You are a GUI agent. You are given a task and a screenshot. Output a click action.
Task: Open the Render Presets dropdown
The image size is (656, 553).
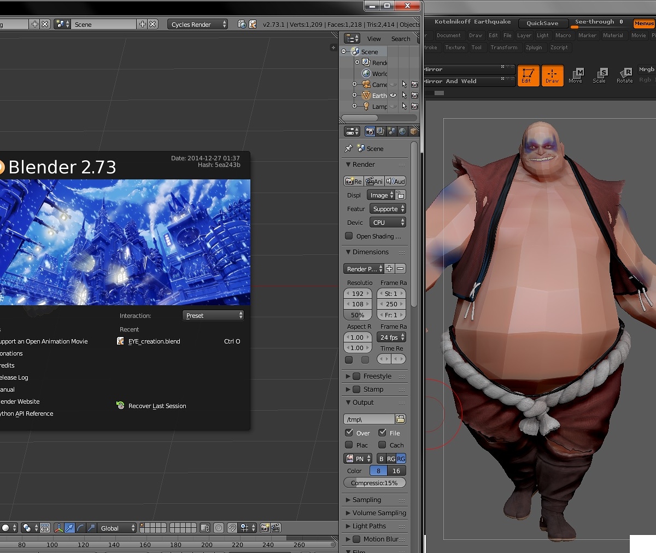click(364, 269)
